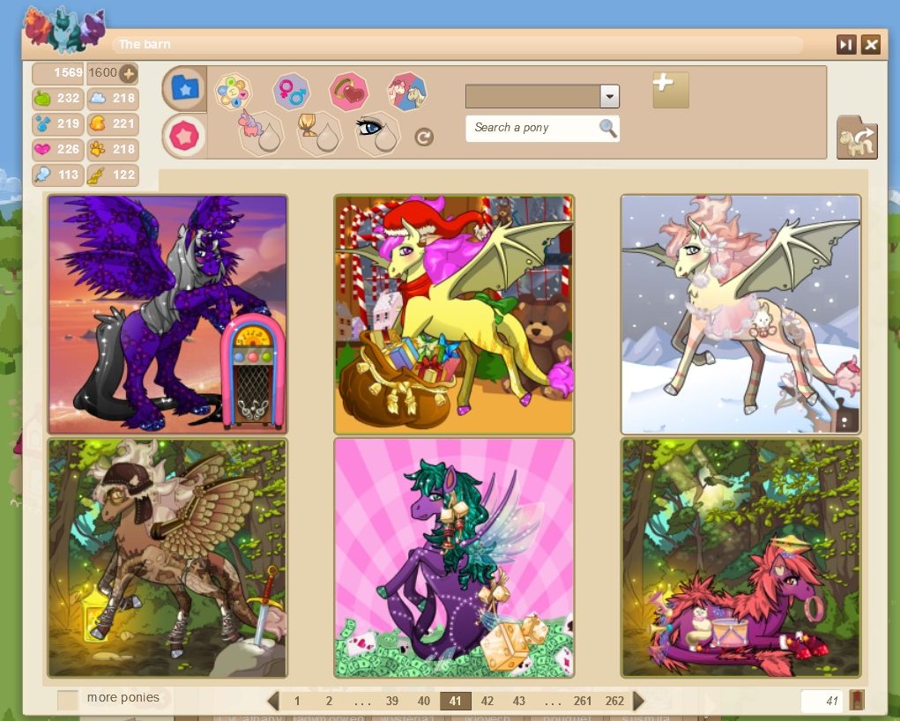Screen dimensions: 900x721
Task: Go to page 261
Action: 582,701
